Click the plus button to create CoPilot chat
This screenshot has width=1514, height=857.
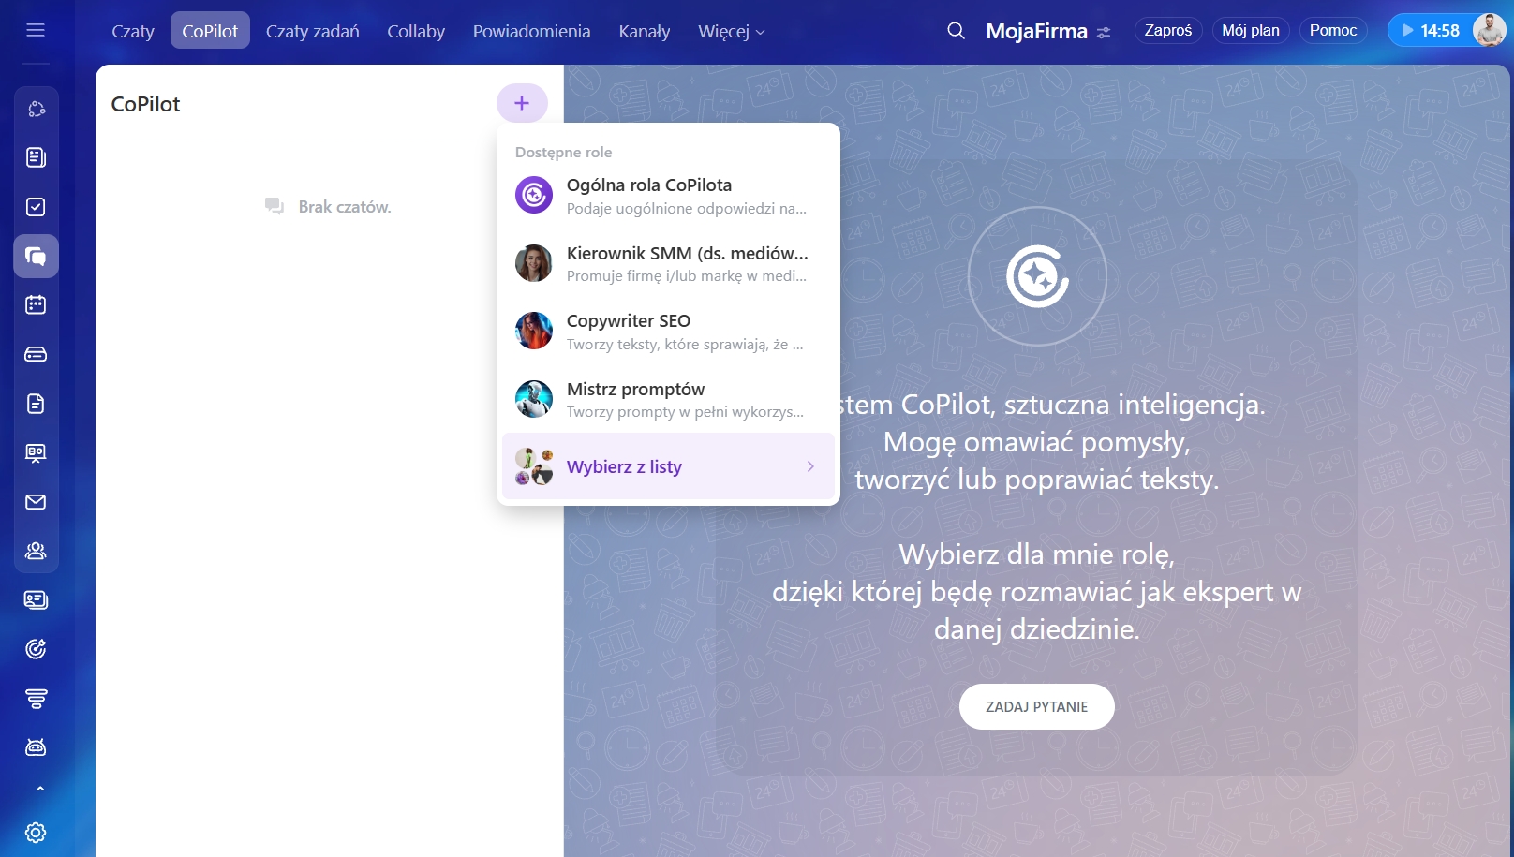(x=522, y=103)
